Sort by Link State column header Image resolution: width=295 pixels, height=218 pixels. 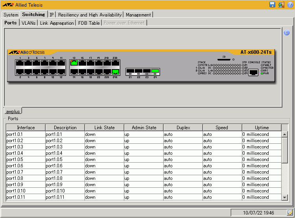(104, 127)
